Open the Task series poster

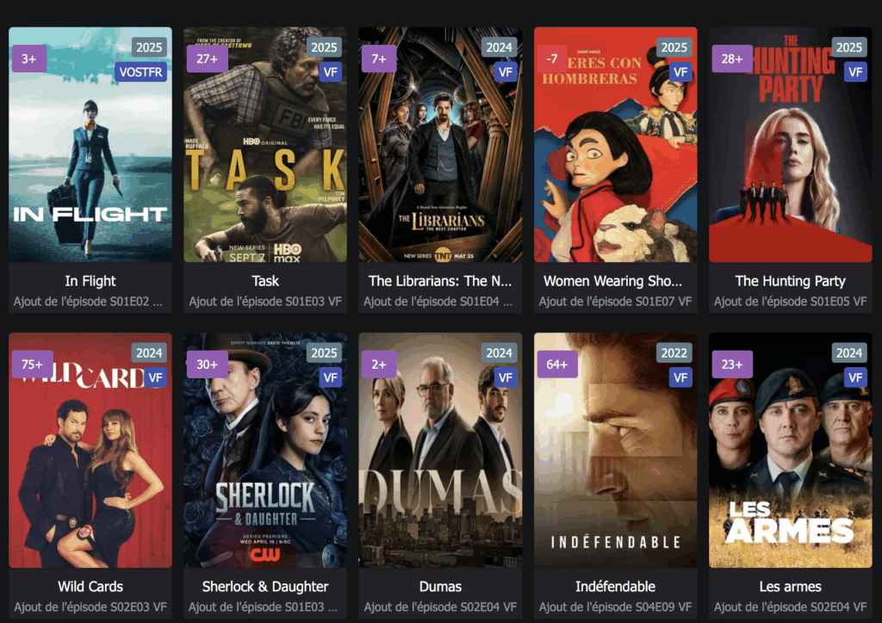(x=265, y=145)
